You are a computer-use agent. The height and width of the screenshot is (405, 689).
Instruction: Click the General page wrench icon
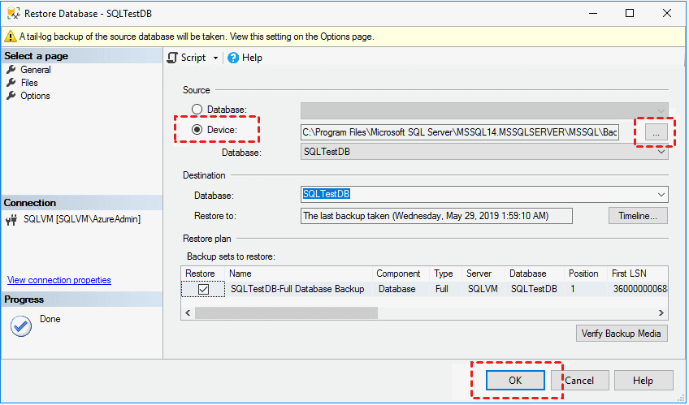point(11,70)
